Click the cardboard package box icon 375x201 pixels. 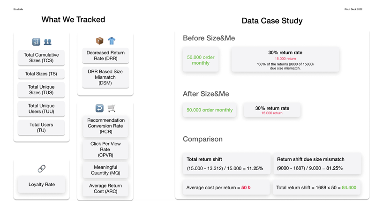[x=100, y=41]
